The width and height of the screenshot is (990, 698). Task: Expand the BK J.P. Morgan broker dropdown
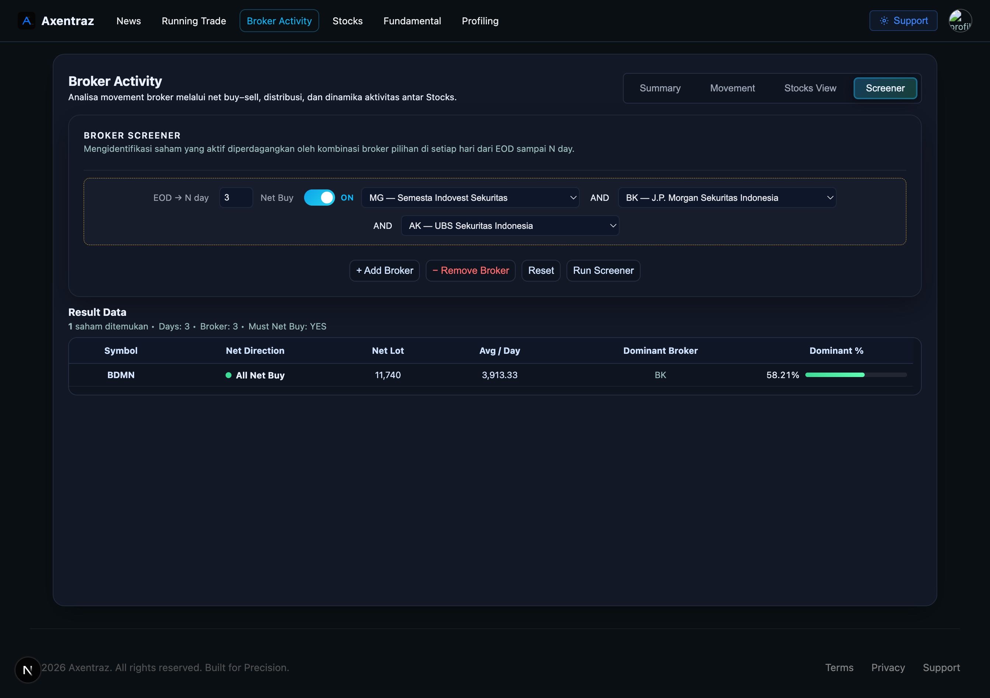click(727, 198)
